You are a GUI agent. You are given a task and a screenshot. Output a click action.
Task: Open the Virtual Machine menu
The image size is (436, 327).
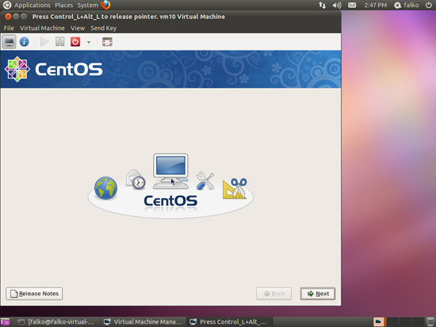coord(42,28)
